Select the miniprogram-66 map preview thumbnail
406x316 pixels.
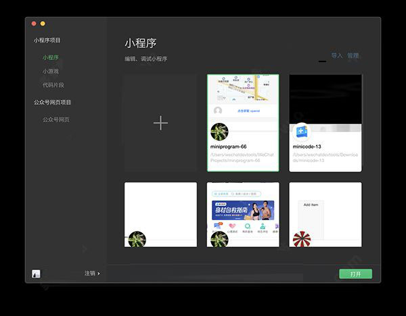coord(243,97)
